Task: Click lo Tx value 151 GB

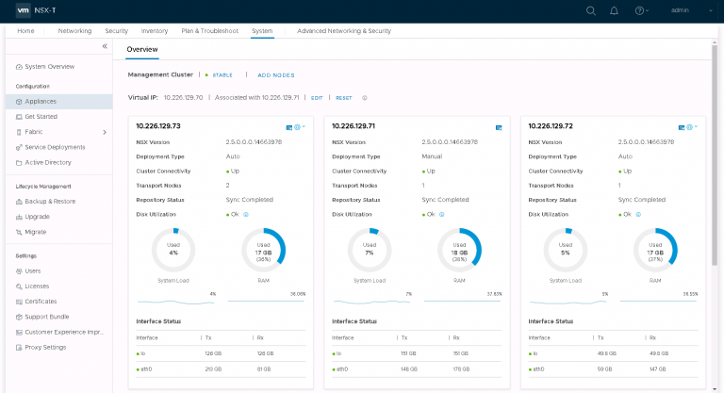Action: tap(408, 353)
